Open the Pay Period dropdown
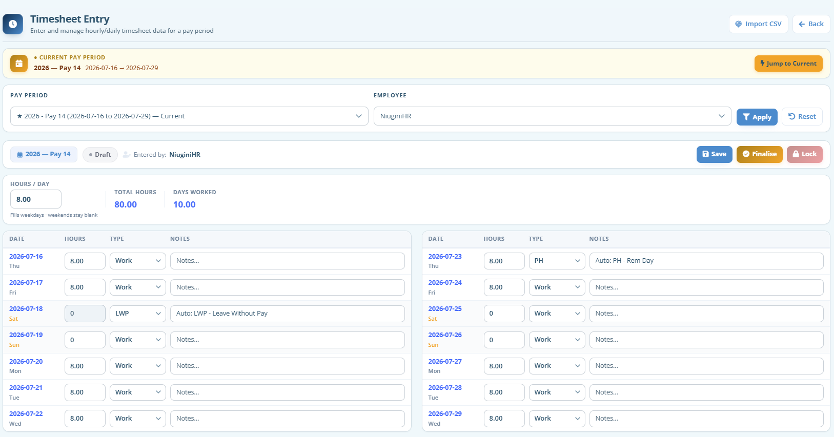The width and height of the screenshot is (834, 437). click(x=189, y=116)
